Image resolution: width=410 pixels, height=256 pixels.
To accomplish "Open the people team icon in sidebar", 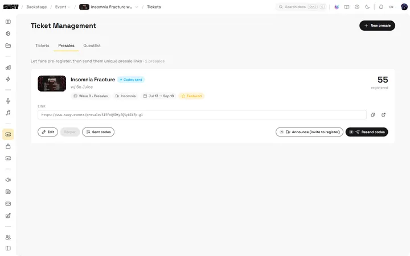I will pos(8,237).
